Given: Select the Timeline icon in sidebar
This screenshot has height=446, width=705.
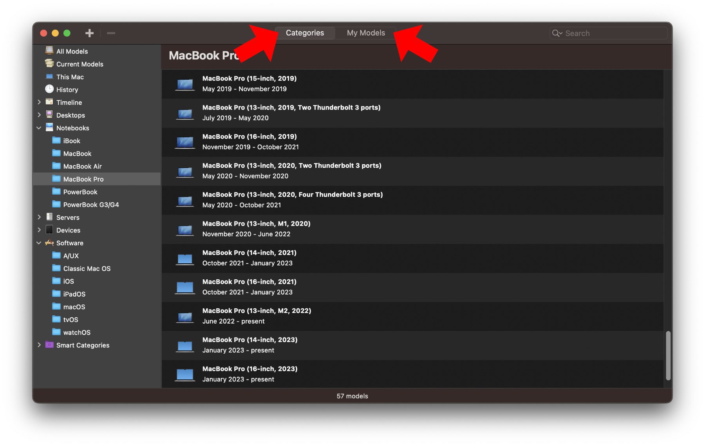Looking at the screenshot, I should 49,102.
